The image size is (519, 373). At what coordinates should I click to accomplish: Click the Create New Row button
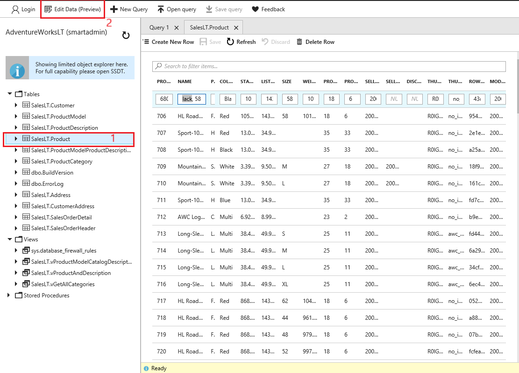(x=168, y=42)
